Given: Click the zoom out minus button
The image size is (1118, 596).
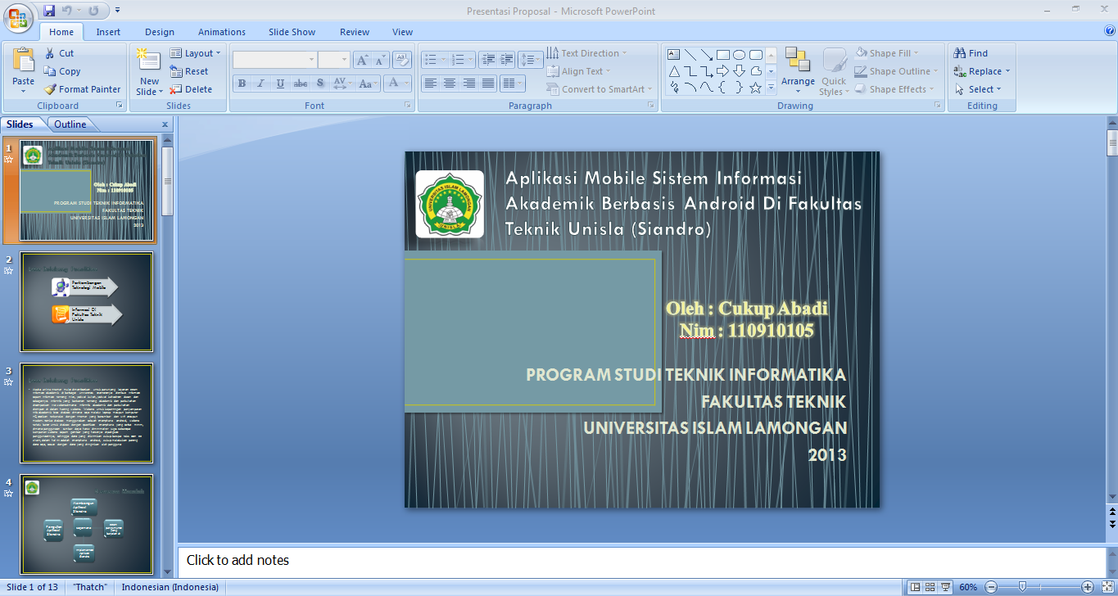Looking at the screenshot, I should point(990,587).
